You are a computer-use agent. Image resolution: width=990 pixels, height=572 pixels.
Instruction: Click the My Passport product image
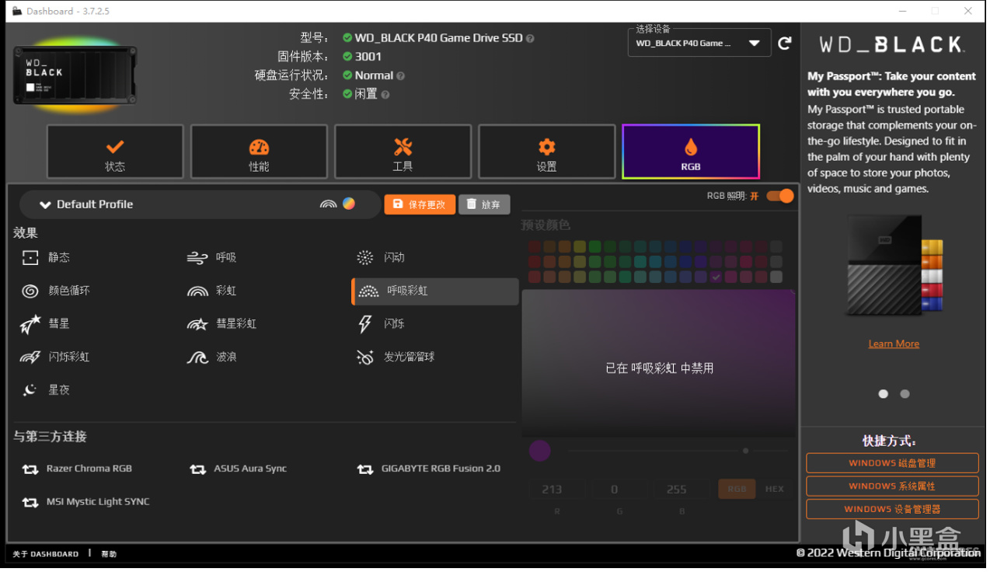coord(894,267)
